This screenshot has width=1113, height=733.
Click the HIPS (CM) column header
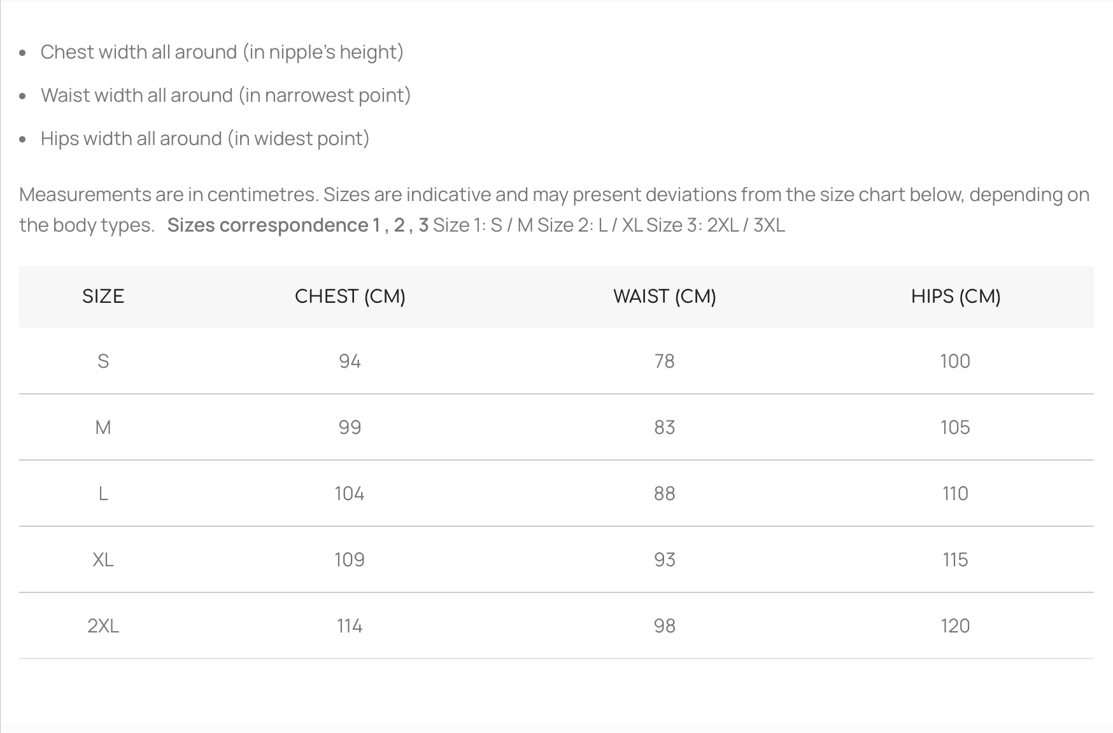[x=956, y=297]
